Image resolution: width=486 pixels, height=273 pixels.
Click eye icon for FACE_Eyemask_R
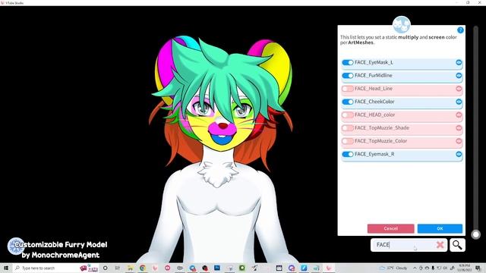[459, 154]
